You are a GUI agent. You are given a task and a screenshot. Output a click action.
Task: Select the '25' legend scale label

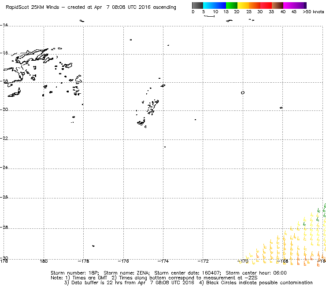click(x=249, y=12)
